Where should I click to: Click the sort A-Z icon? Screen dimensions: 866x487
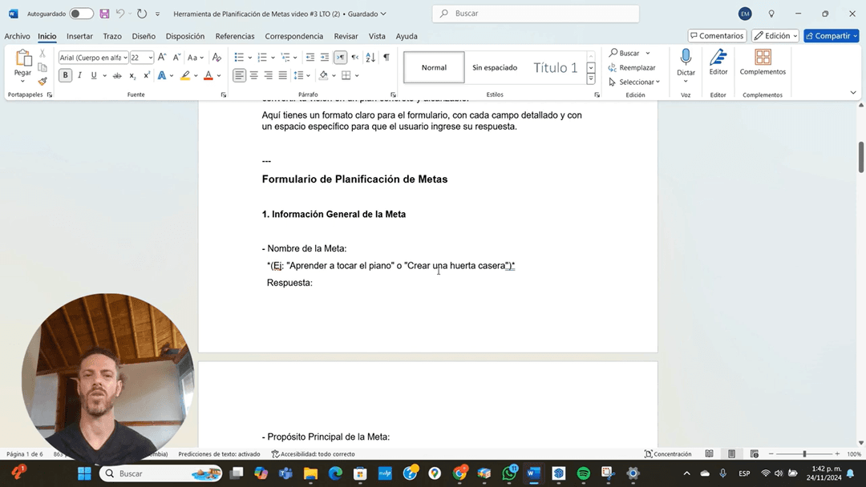pyautogui.click(x=370, y=58)
